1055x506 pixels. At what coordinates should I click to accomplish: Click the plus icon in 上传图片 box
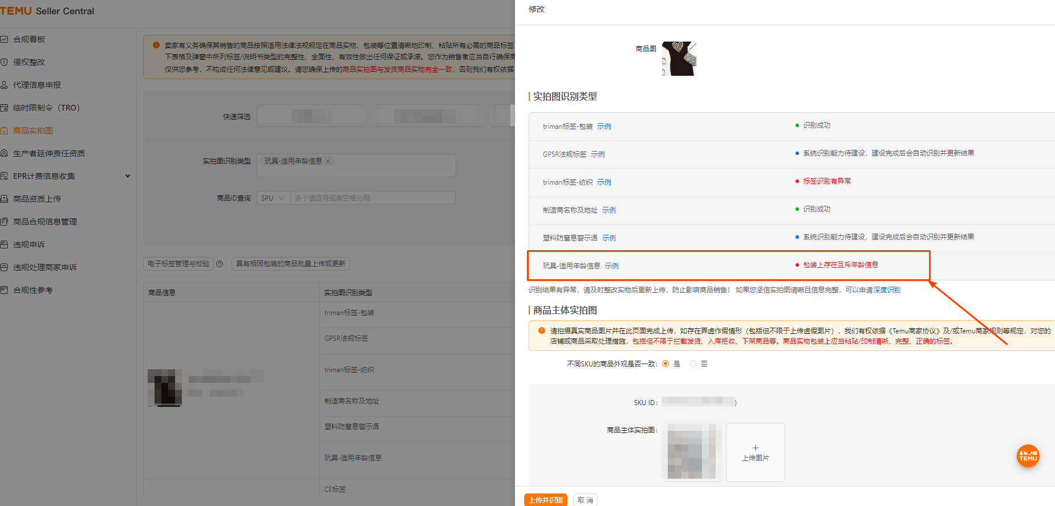755,448
